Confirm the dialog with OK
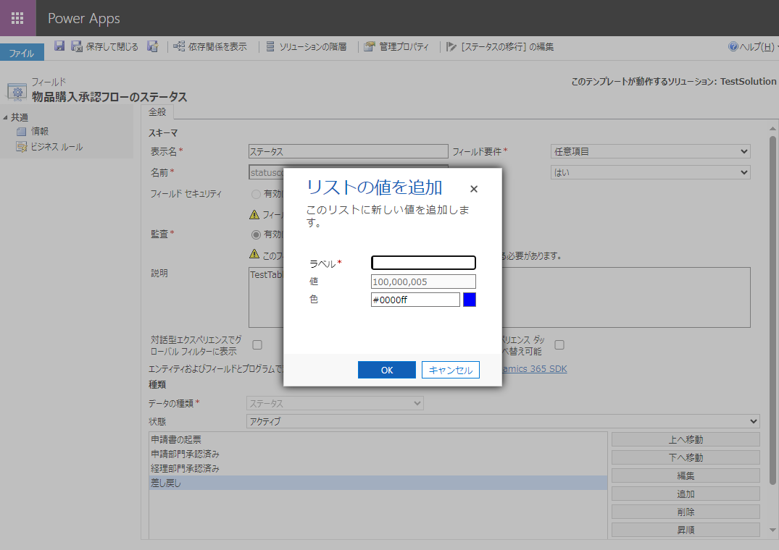This screenshot has width=779, height=550. (386, 370)
